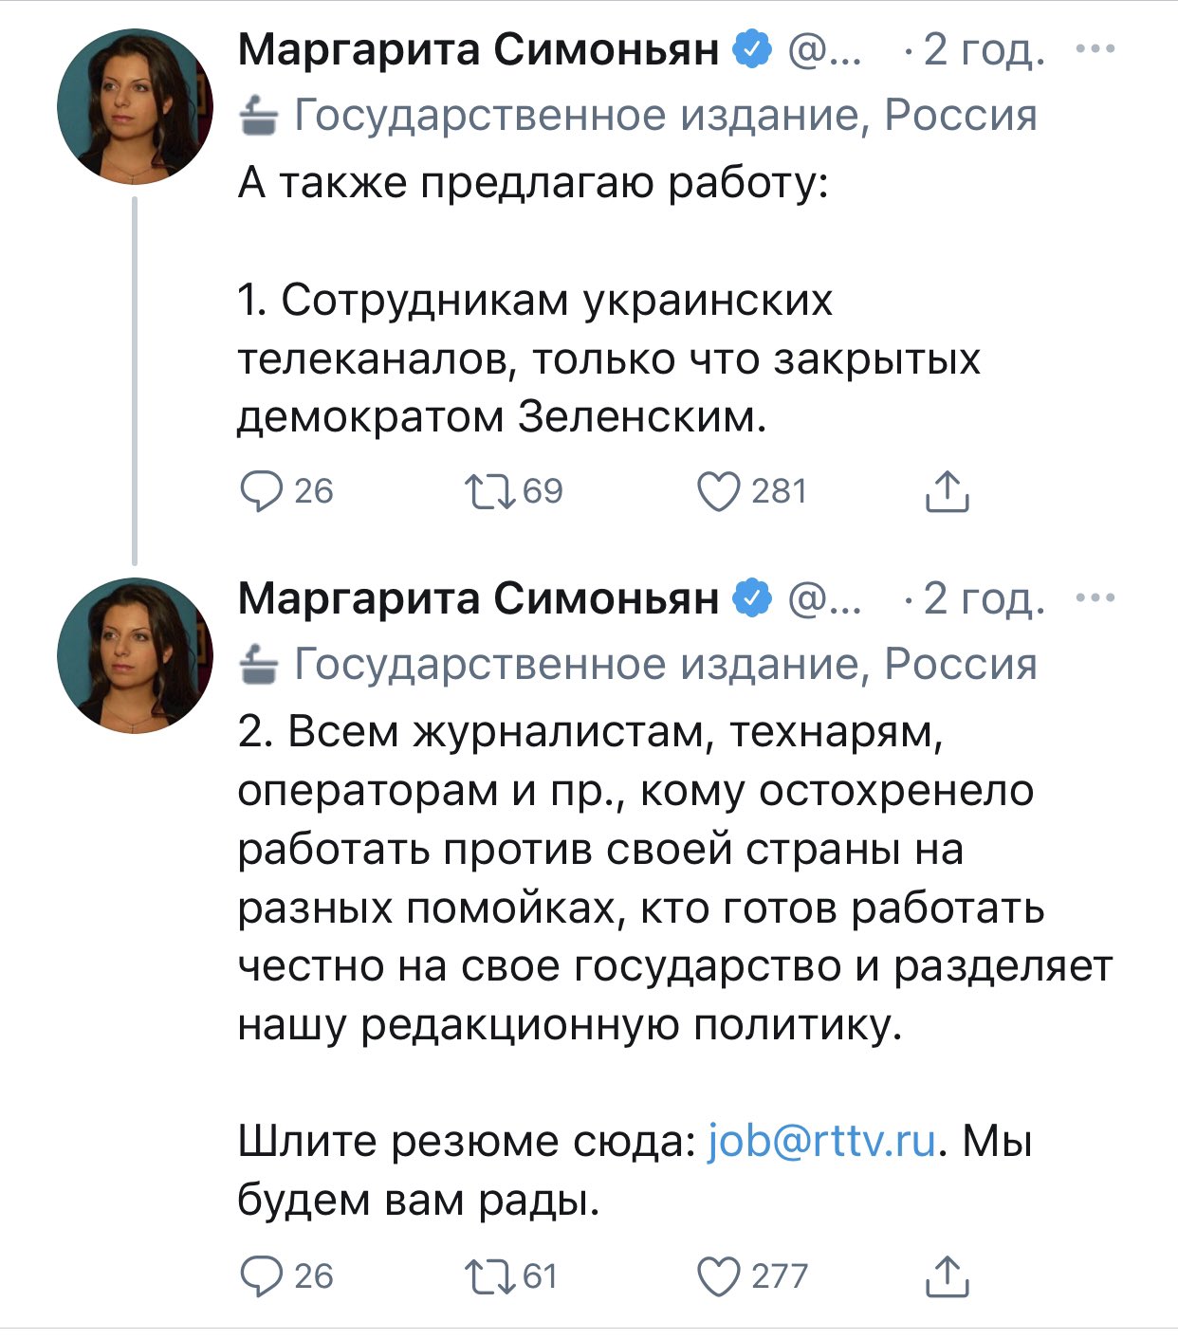1178x1339 pixels.
Task: Click state media label on second tweet
Action: point(664,665)
